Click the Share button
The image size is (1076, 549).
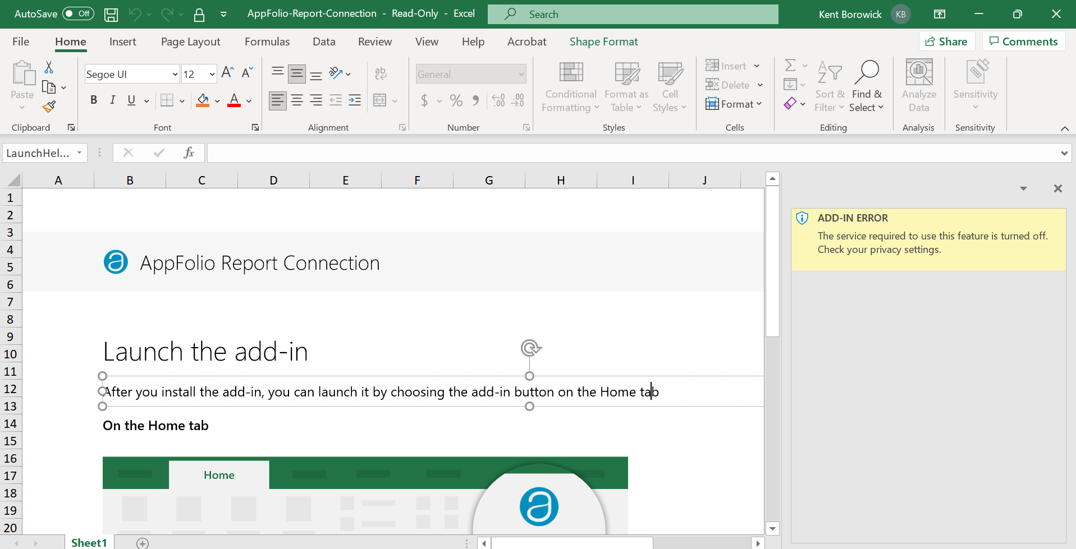pyautogui.click(x=946, y=41)
